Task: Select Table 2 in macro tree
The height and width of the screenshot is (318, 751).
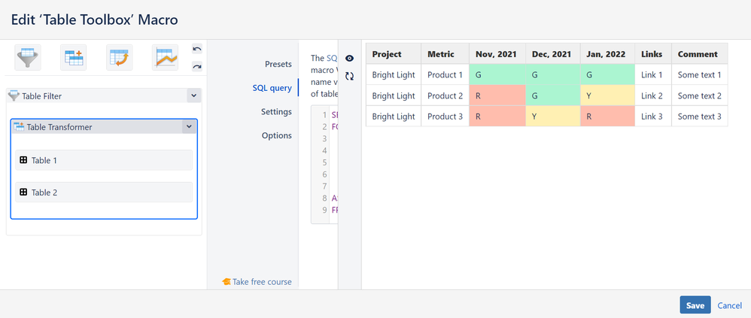Action: pyautogui.click(x=104, y=192)
